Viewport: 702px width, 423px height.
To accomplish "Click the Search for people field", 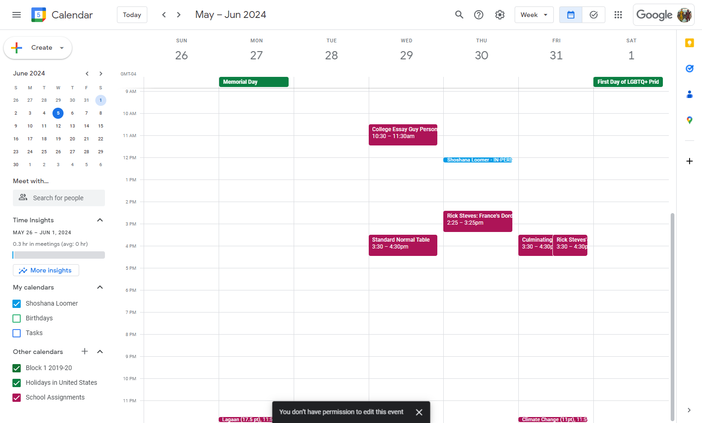I will [59, 198].
